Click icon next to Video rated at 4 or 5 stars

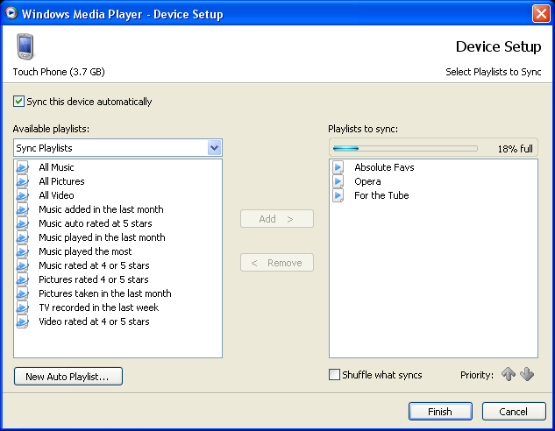pos(22,321)
